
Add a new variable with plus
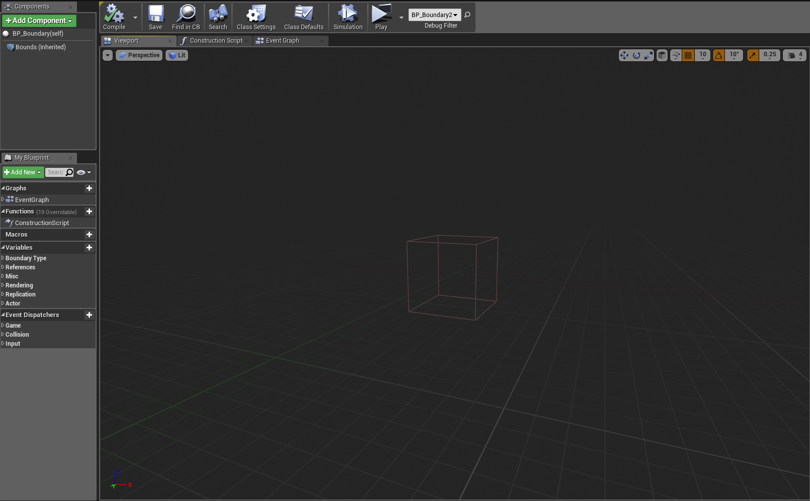(x=90, y=248)
